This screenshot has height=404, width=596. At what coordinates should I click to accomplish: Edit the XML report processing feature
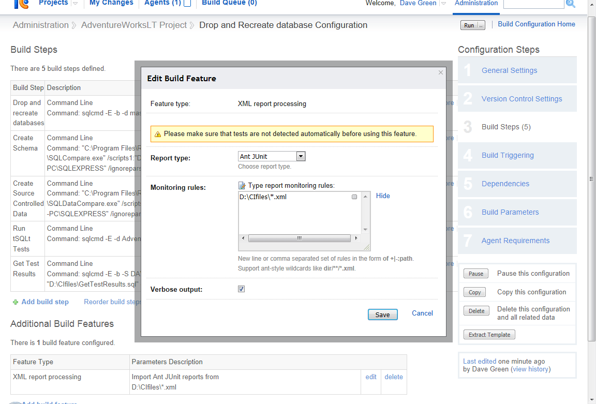[x=371, y=377]
